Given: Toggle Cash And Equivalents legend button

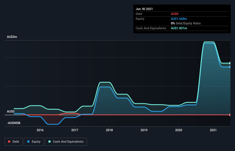Looking at the screenshot, I should click(66, 142).
